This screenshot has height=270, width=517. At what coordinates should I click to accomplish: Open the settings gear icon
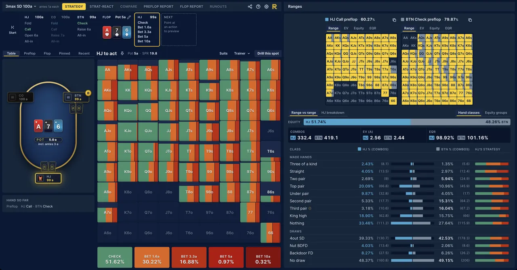[x=266, y=6]
